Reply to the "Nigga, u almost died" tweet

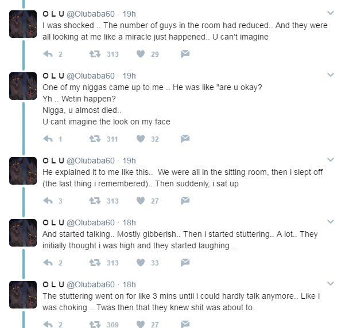tap(49, 139)
